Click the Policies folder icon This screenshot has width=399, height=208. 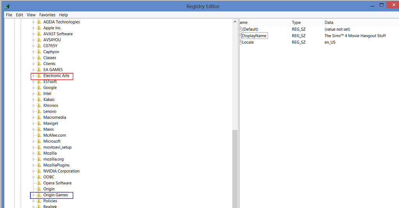click(39, 201)
